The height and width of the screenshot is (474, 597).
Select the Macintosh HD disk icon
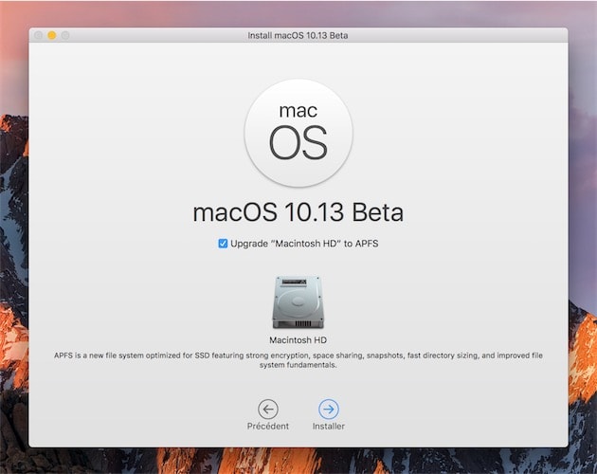pos(298,302)
